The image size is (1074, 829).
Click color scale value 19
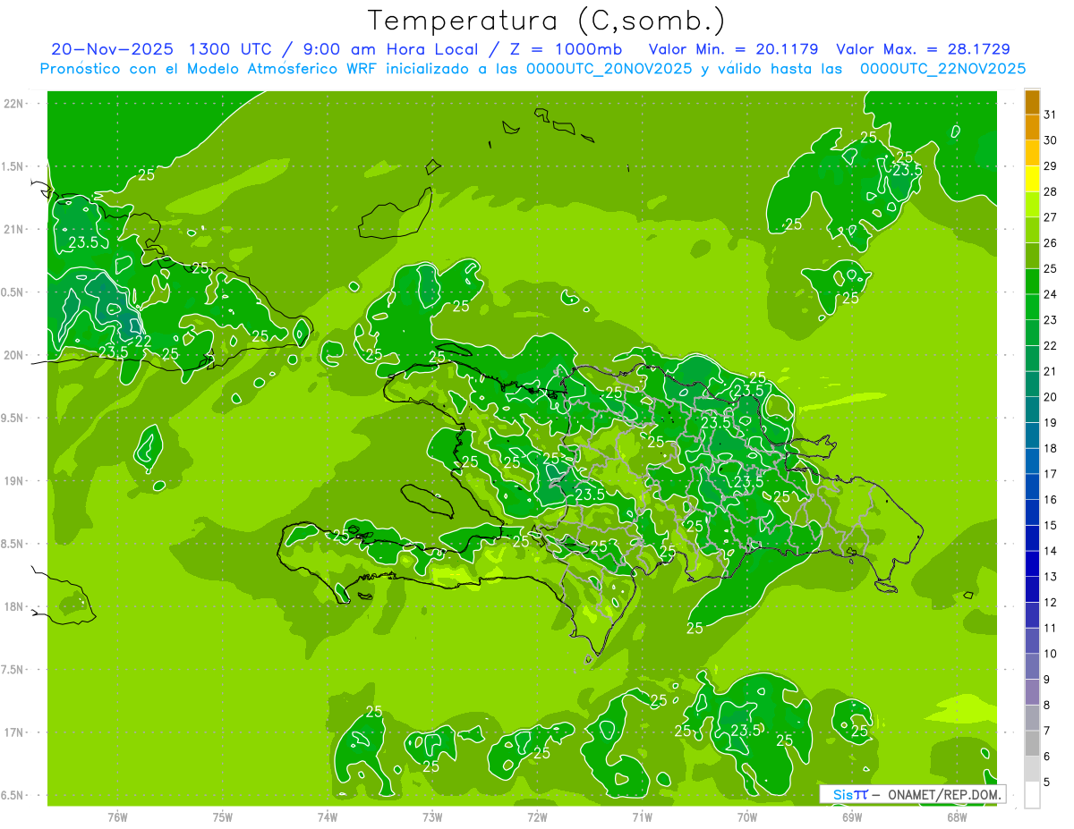pos(1050,423)
